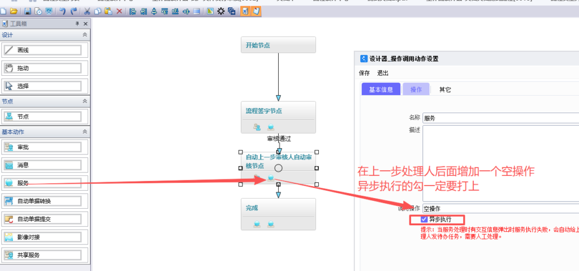
Task: Collapse the 设计 section
Action: point(85,35)
